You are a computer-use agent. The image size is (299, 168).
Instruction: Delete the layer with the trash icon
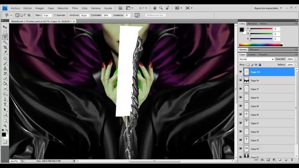292,160
